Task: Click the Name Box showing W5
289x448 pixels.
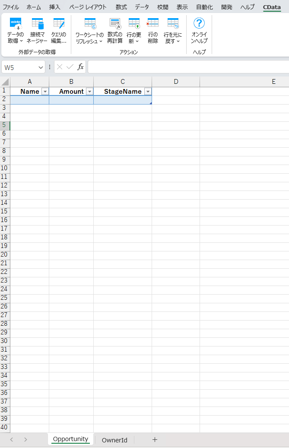Action: [19, 67]
